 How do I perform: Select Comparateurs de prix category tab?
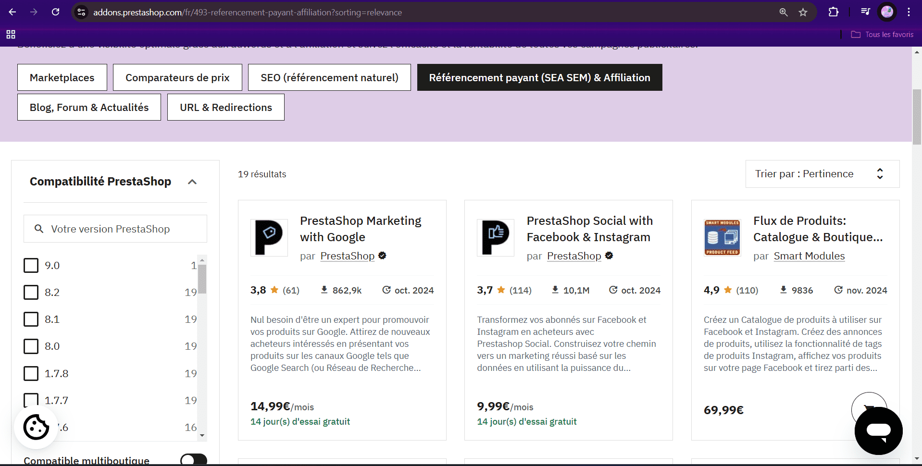pos(177,77)
